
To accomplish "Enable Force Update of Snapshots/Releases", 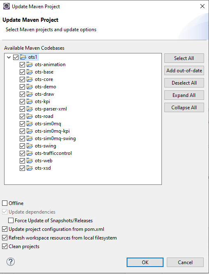I will pos(11,221).
